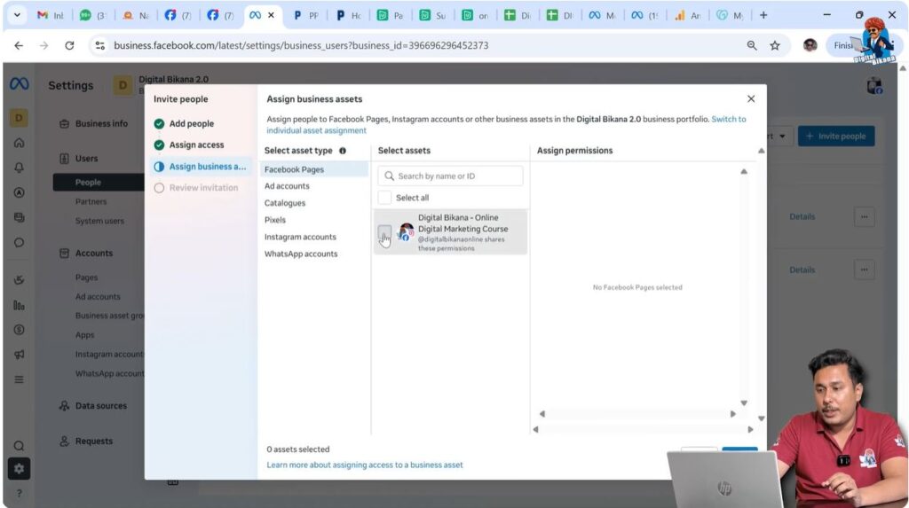Open the tab search dropdown arrow
909x508 pixels.
pos(17,15)
